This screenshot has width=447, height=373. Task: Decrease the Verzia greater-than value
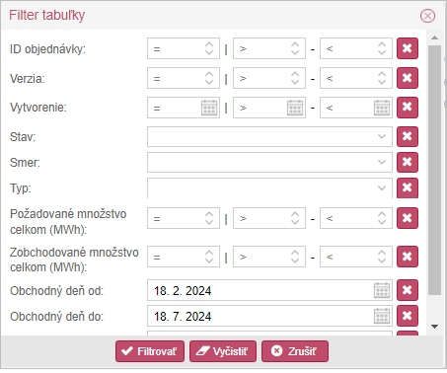click(295, 82)
